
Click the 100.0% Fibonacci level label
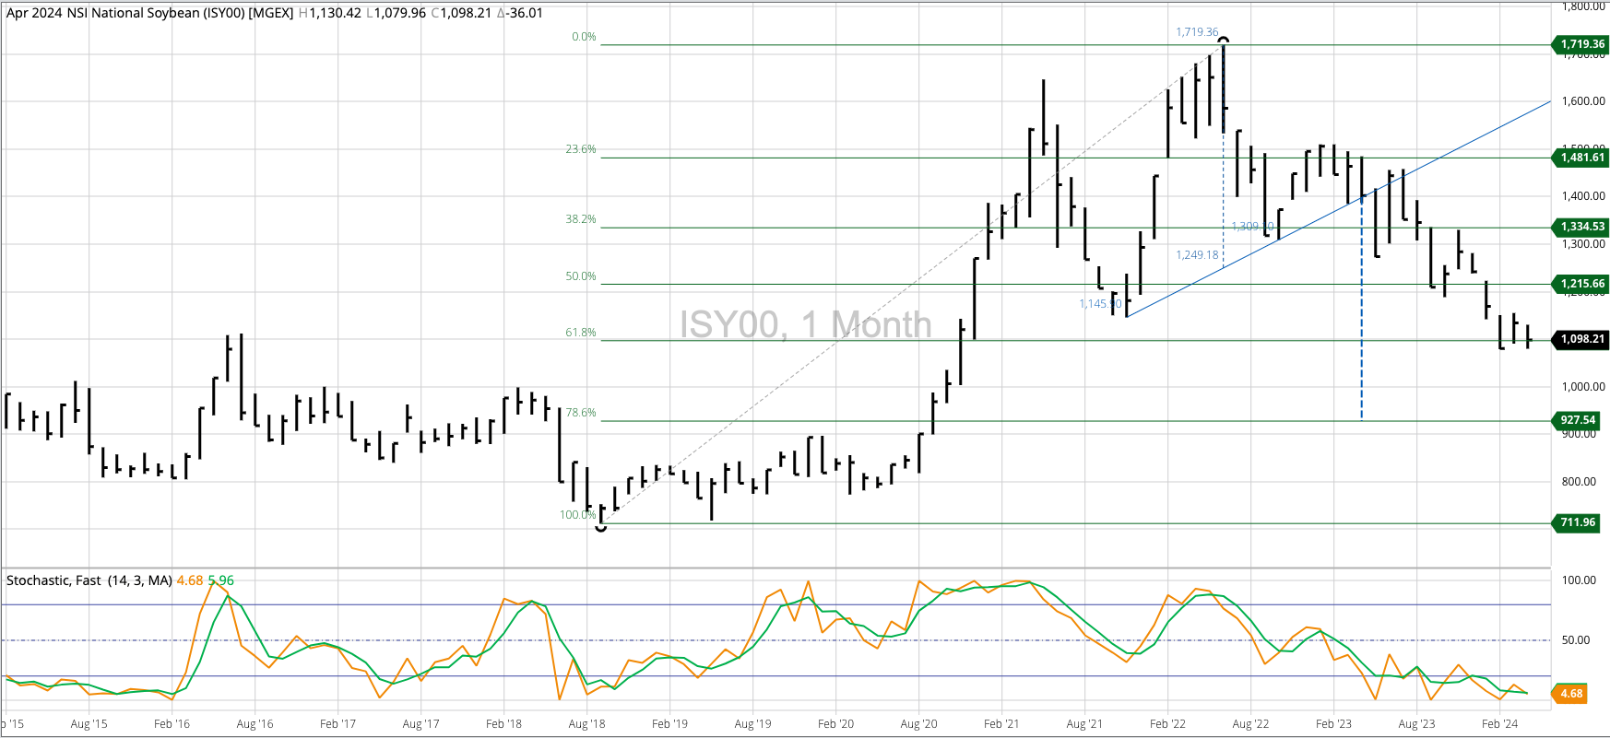pos(577,515)
